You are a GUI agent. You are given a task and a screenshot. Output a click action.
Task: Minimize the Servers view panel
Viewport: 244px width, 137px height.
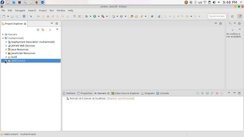(234, 93)
